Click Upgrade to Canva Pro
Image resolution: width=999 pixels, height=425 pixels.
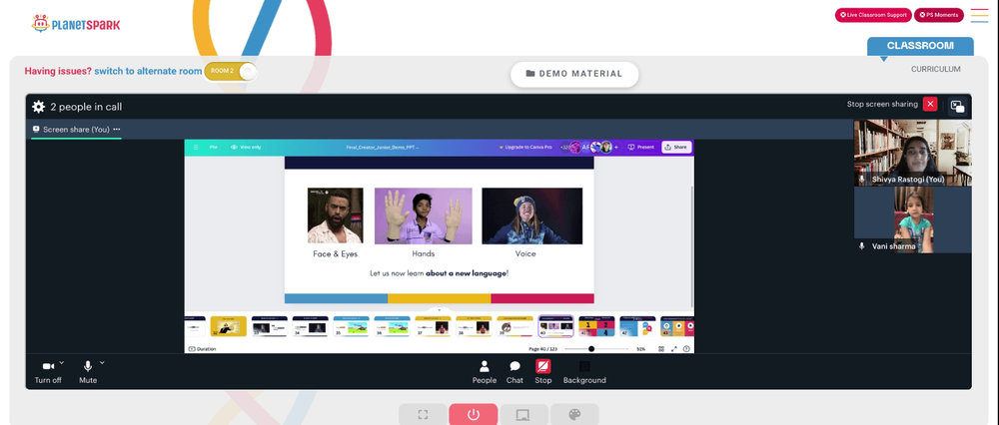[525, 147]
